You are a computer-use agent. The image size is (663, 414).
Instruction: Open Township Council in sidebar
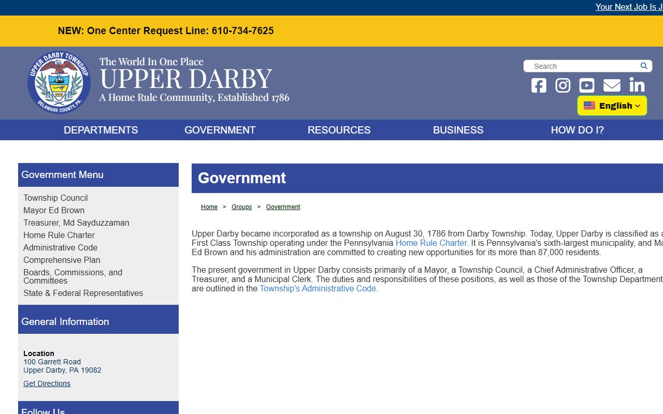click(x=55, y=198)
